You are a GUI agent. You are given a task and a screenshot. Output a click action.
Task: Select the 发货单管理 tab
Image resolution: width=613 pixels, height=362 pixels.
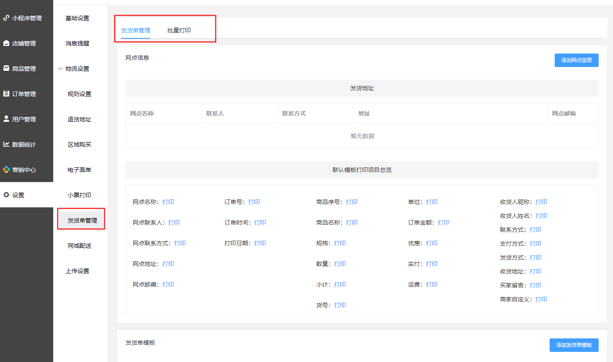tap(136, 30)
